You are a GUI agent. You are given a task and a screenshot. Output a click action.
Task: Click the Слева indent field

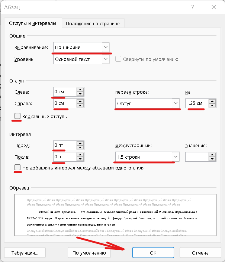[65, 92]
